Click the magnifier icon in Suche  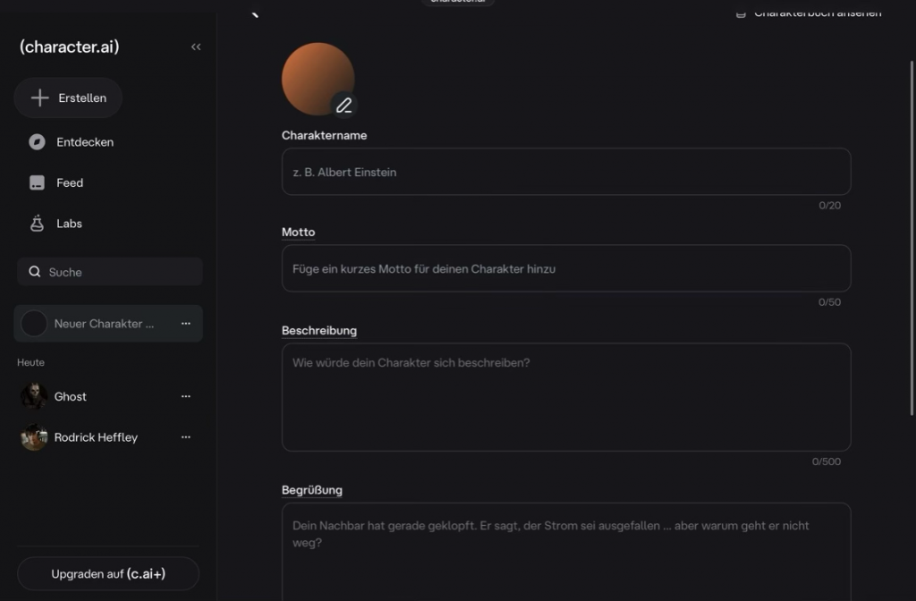[34, 272]
